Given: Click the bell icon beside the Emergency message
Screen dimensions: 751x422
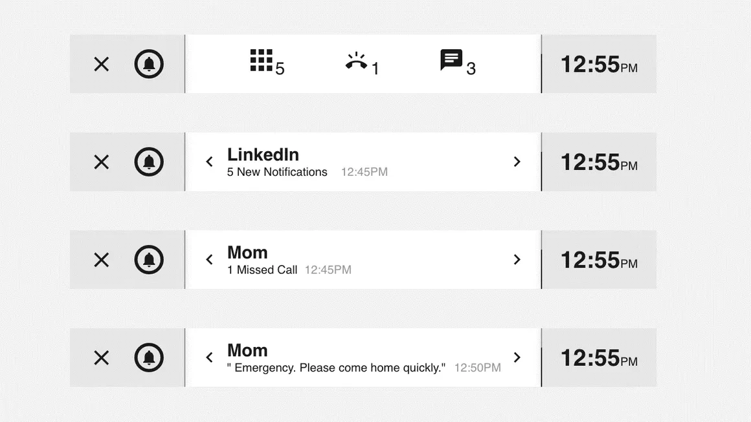Looking at the screenshot, I should click(149, 357).
